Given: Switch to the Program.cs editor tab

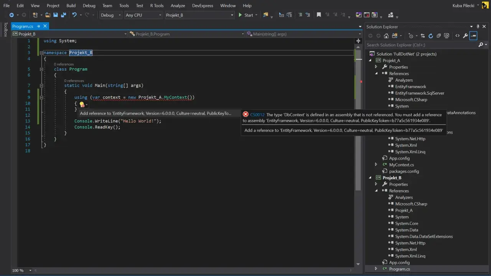Looking at the screenshot, I should [x=23, y=26].
